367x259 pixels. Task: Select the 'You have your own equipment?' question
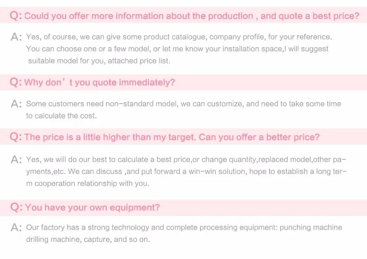[x=93, y=208]
